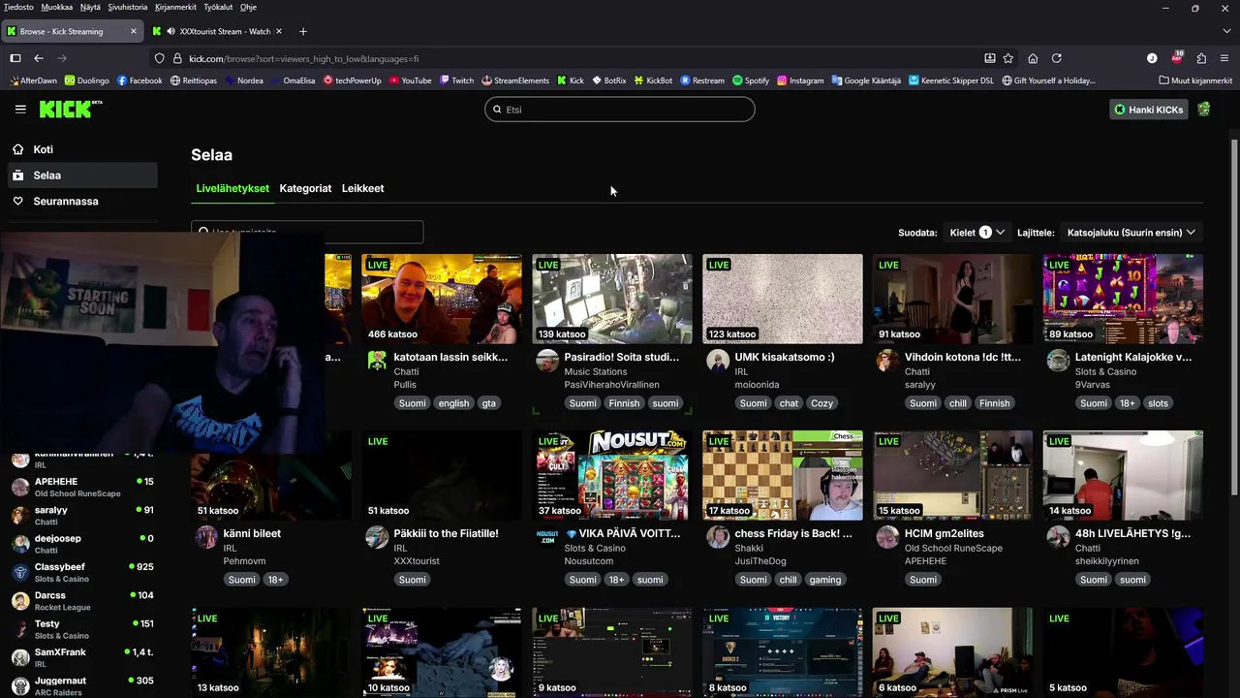Reload the page
Screen dimensions: 1240x698
tap(1057, 58)
